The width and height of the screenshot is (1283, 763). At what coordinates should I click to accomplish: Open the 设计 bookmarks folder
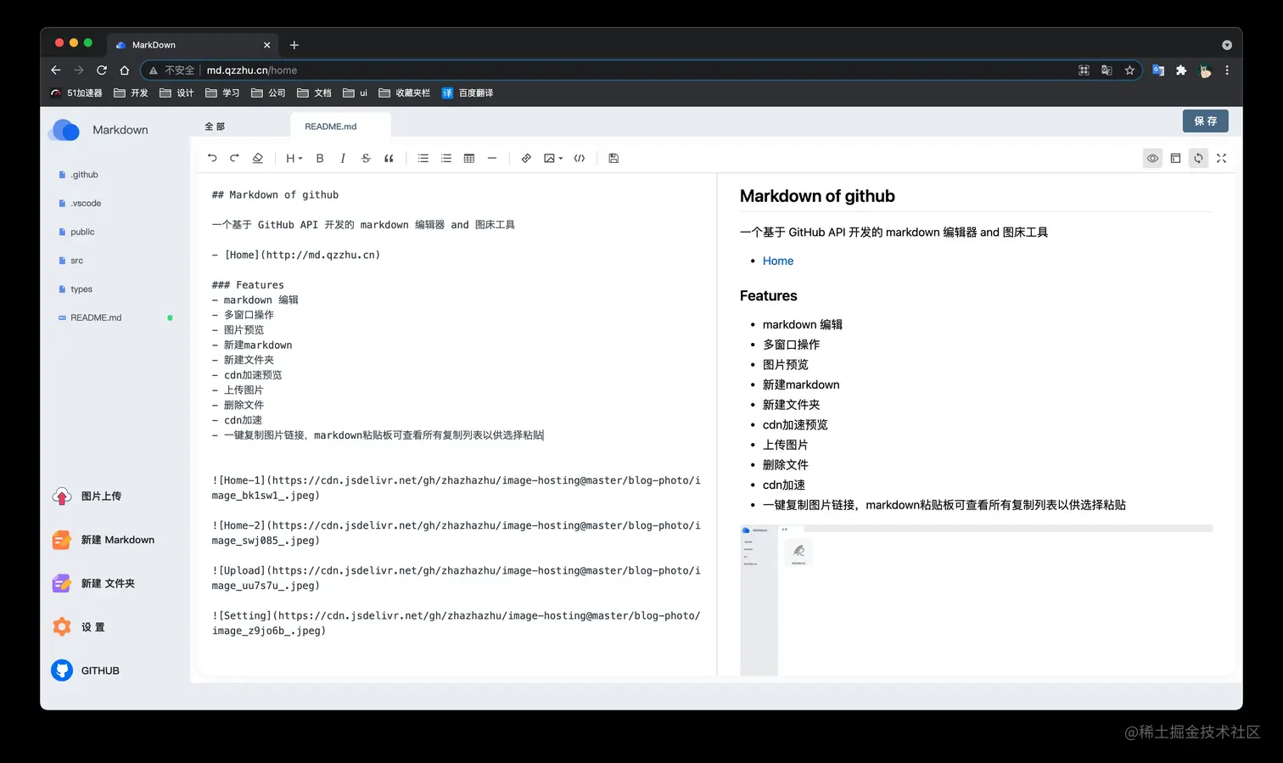click(x=176, y=93)
